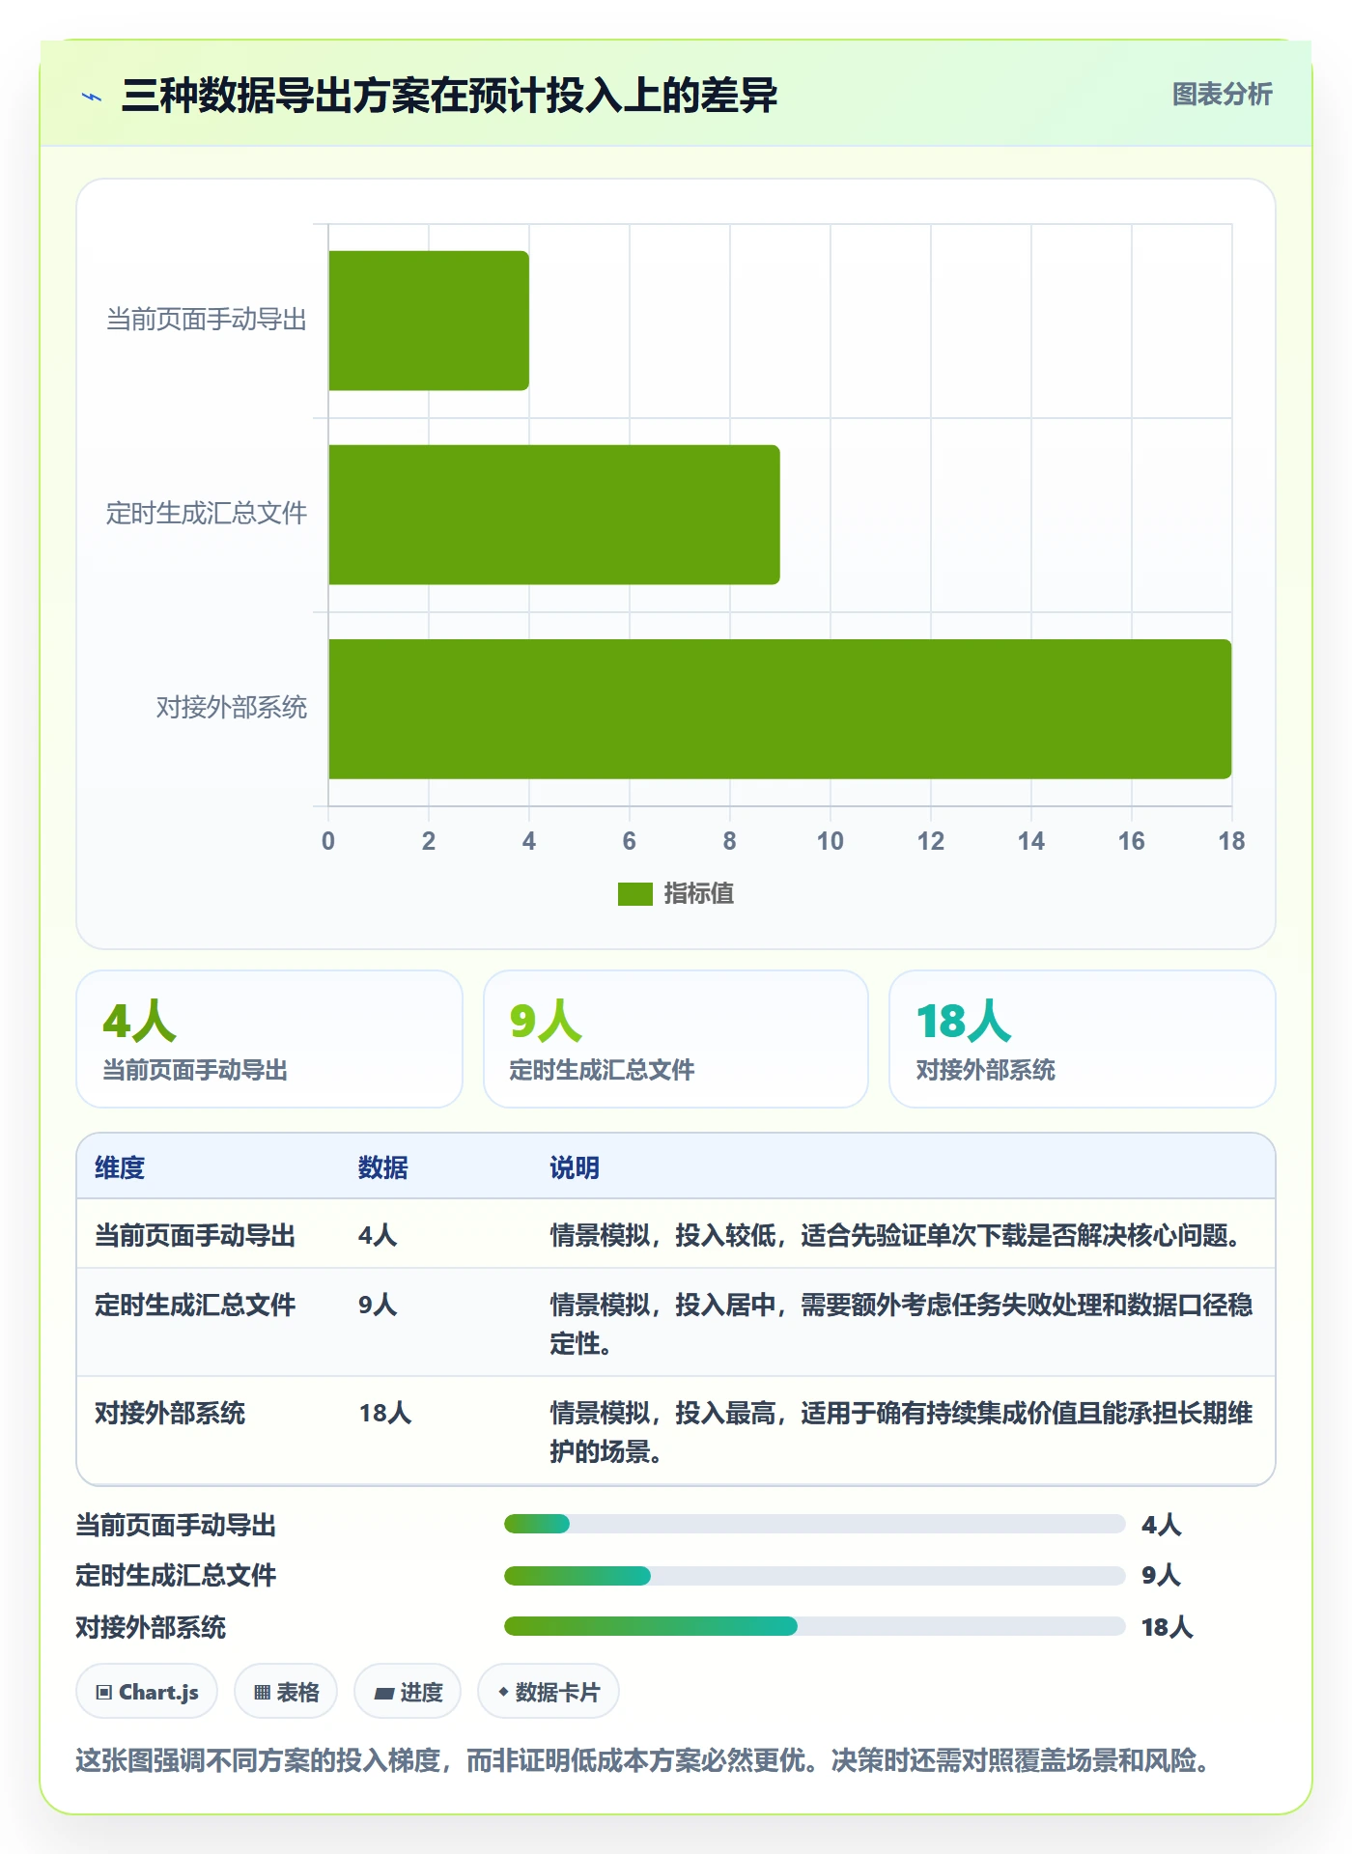The width and height of the screenshot is (1352, 1854).
Task: Click the lightning icon beside the title
Action: point(92,97)
